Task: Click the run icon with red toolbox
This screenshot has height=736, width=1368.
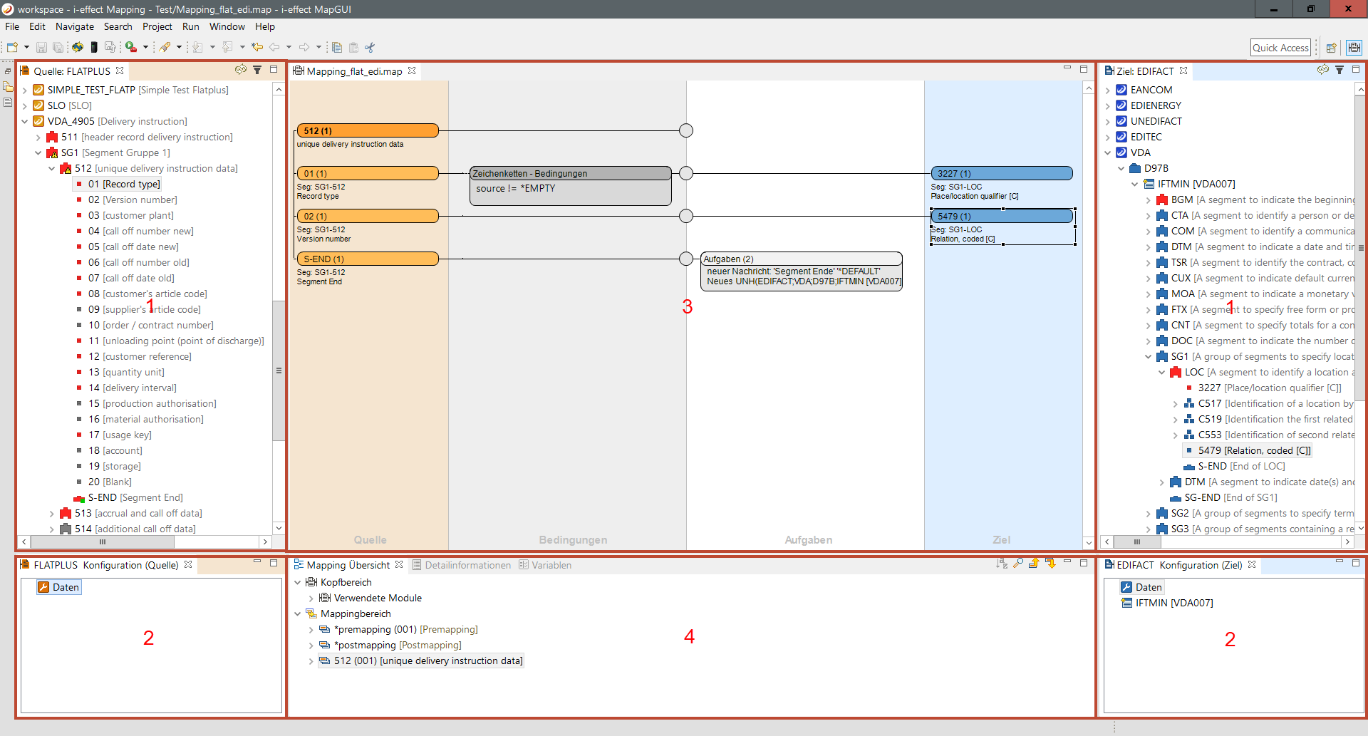Action: pyautogui.click(x=131, y=47)
